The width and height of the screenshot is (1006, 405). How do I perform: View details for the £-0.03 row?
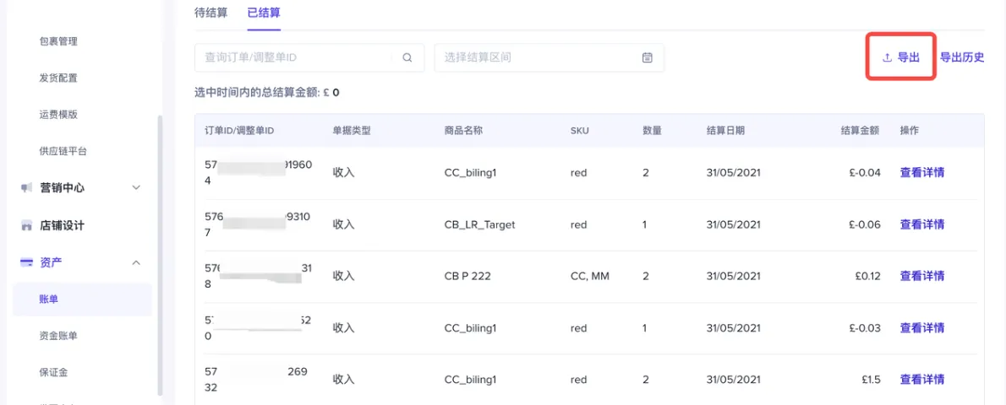[922, 328]
